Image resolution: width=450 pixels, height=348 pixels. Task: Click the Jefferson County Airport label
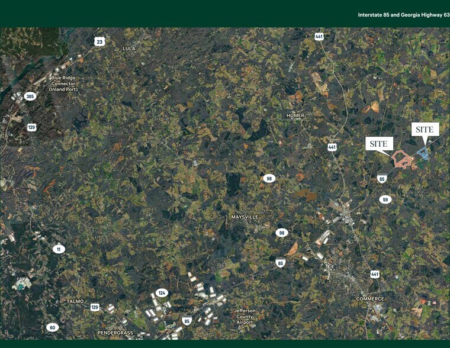[x=245, y=317]
